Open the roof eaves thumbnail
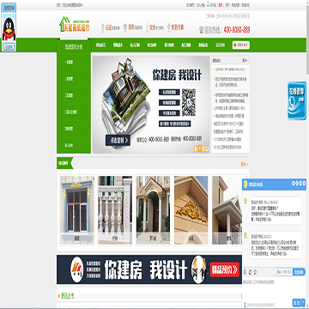Image resolution: width=309 pixels, height=309 pixels. click(x=227, y=210)
